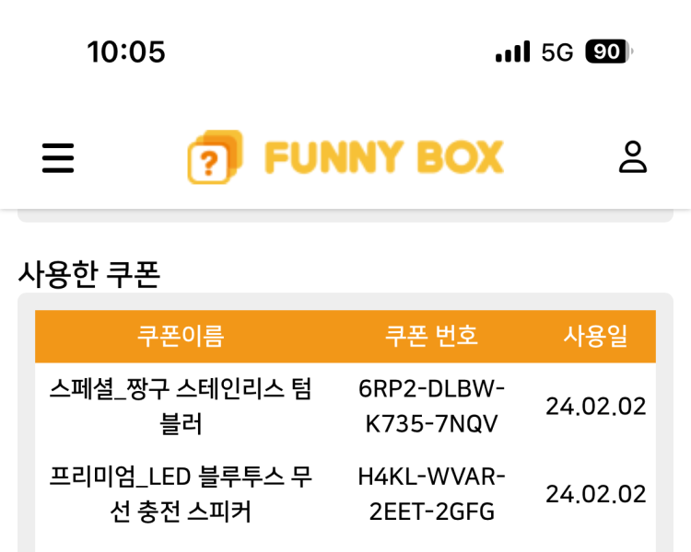Click coupon number 6RP2-DLBW-K735-7NQV
This screenshot has height=552, width=691.
coord(431,406)
